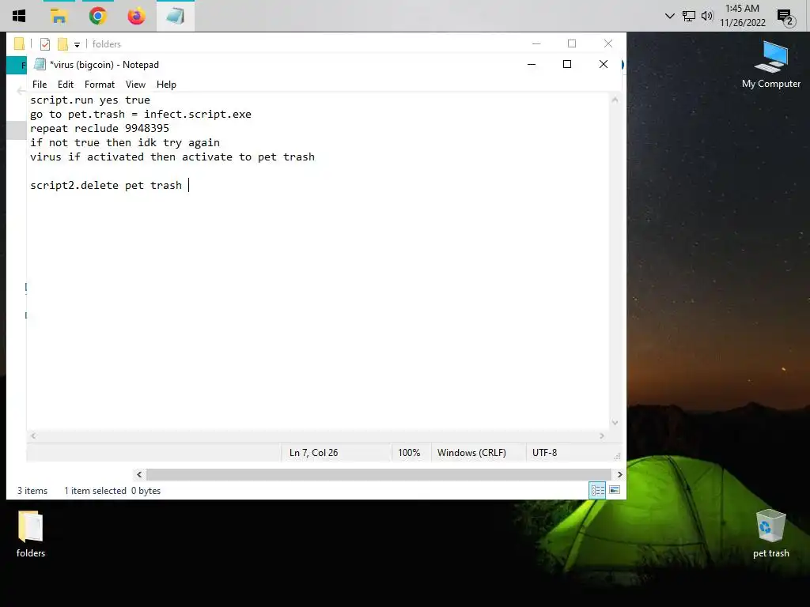Click the Notepad horizontal scroll right arrow
810x607 pixels.
602,435
